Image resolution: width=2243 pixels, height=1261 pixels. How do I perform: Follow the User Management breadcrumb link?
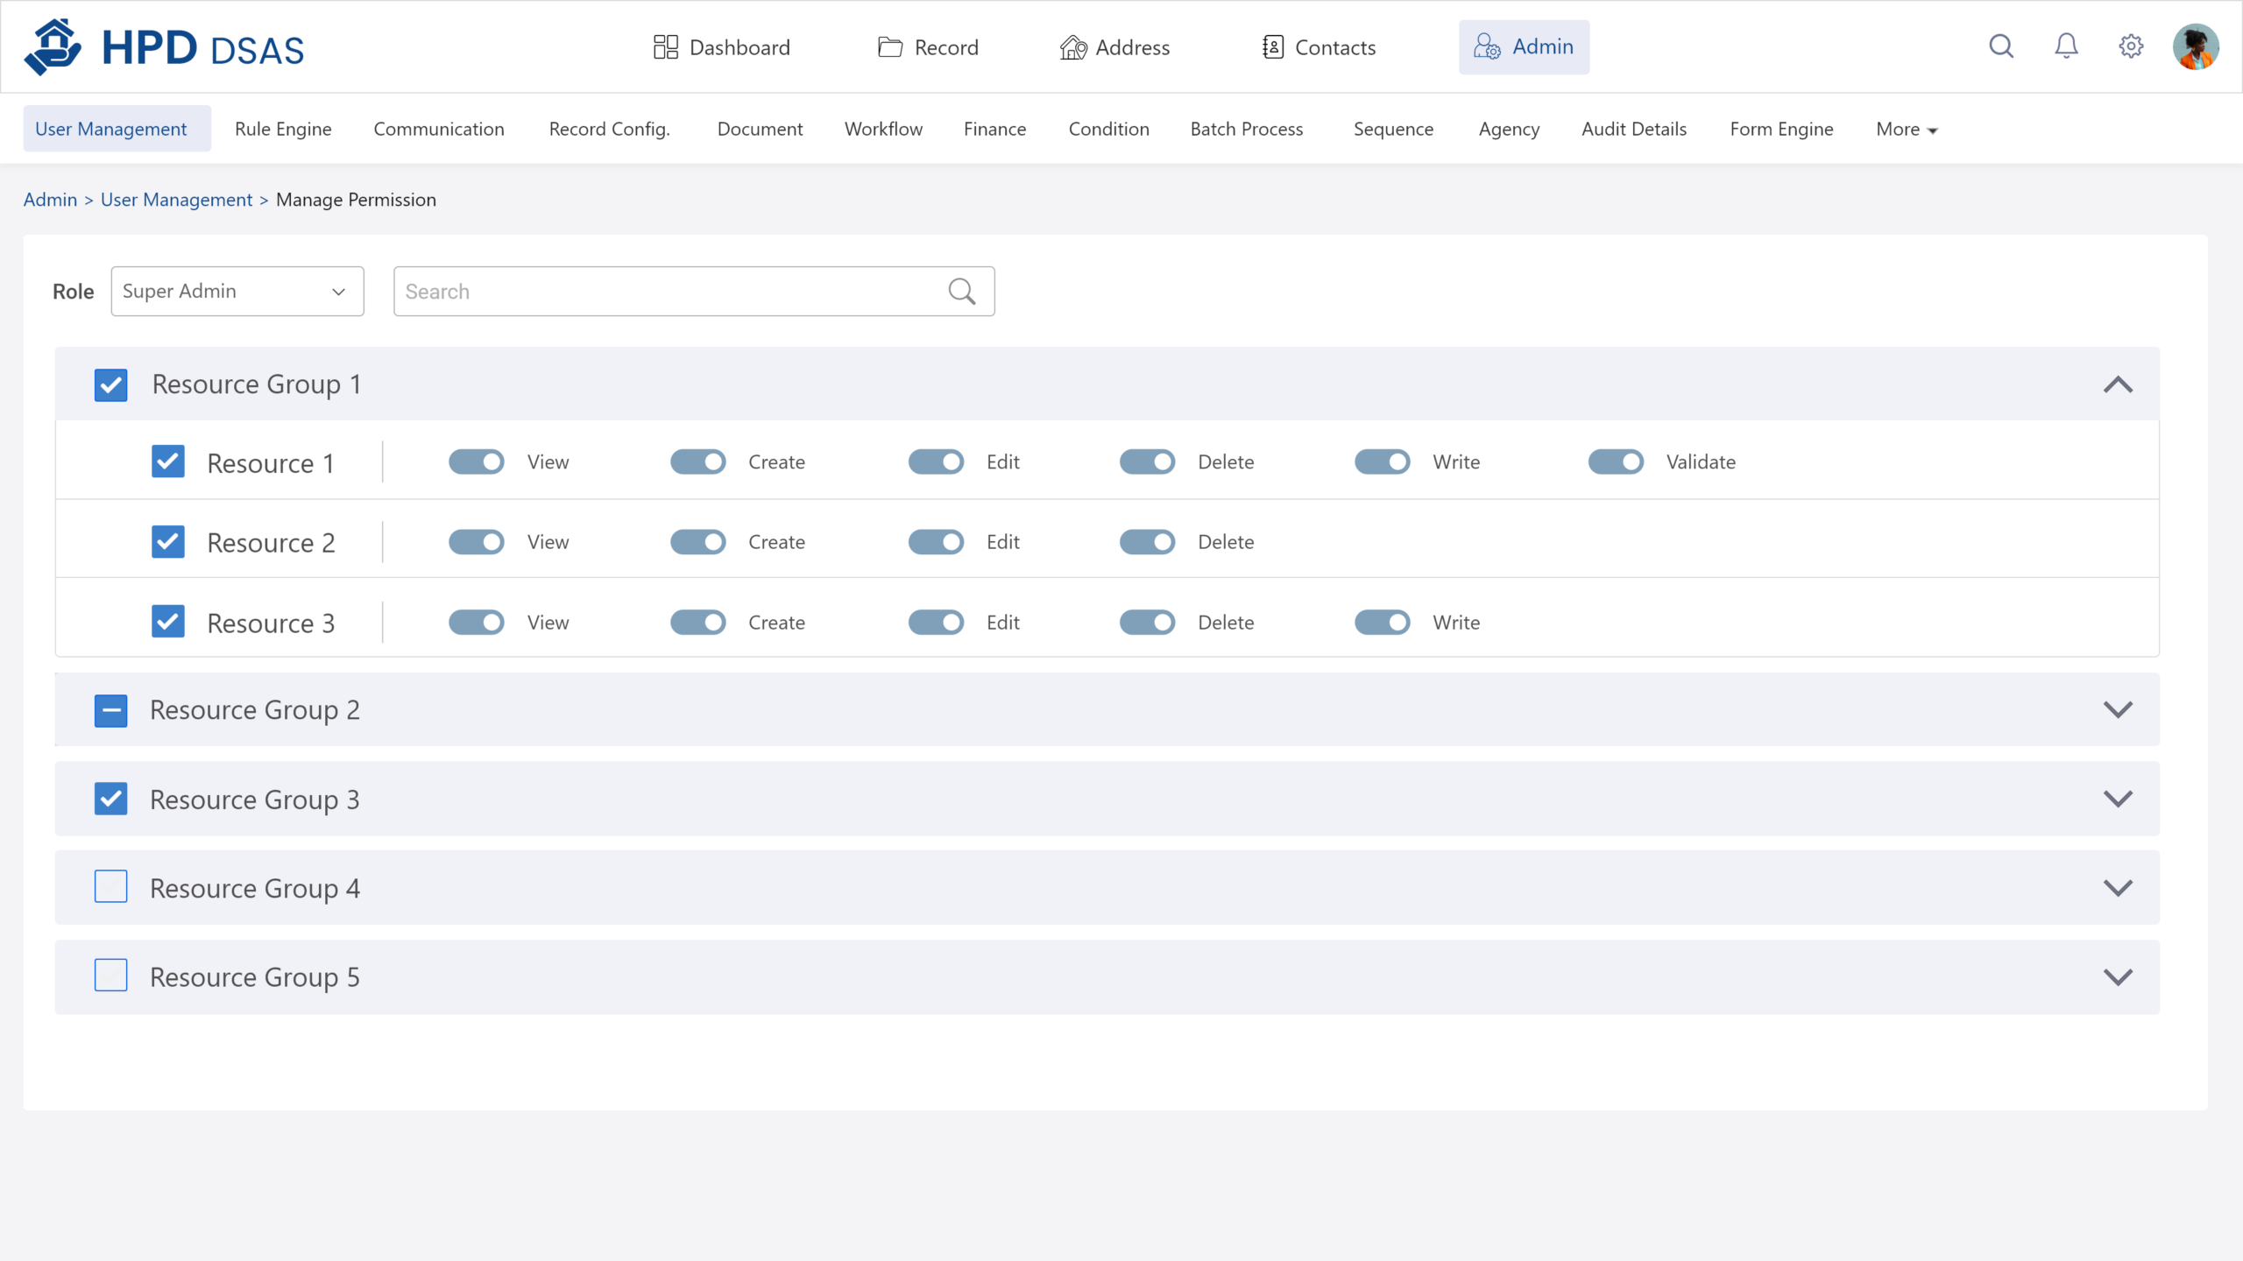click(x=176, y=200)
